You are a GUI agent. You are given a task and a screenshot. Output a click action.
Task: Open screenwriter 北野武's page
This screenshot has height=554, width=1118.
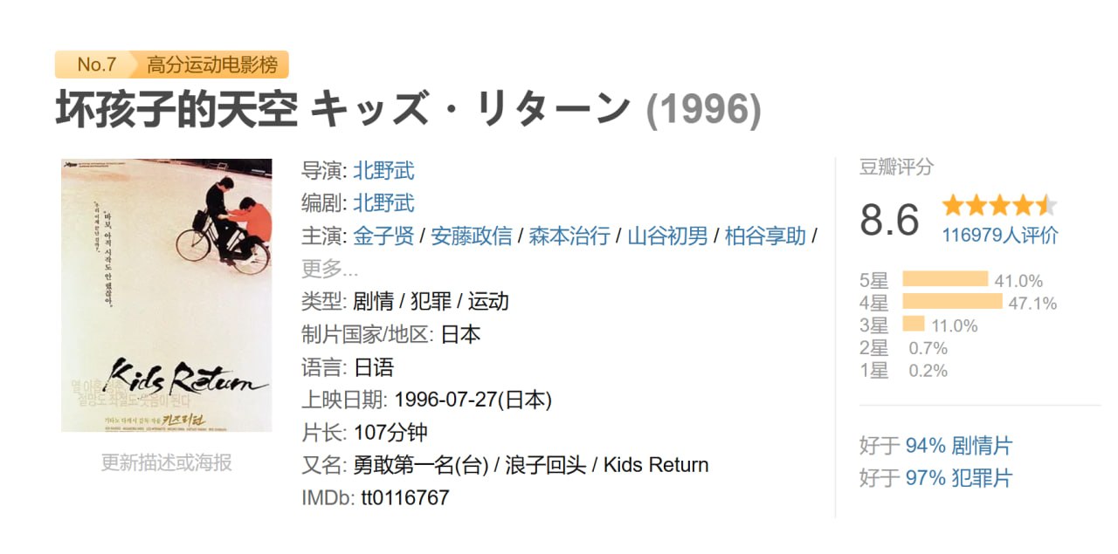385,203
